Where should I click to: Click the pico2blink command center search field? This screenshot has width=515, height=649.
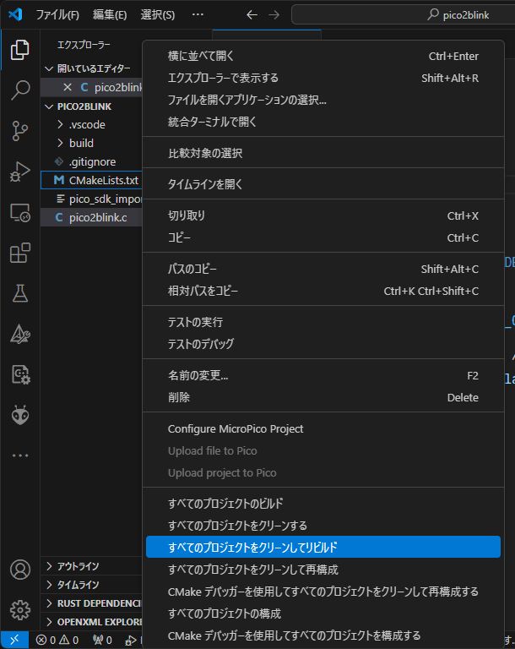[404, 15]
